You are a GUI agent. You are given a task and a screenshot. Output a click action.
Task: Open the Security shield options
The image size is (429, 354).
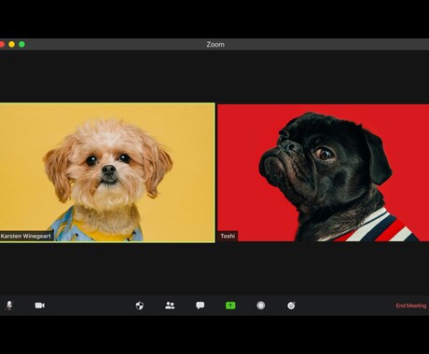point(140,306)
